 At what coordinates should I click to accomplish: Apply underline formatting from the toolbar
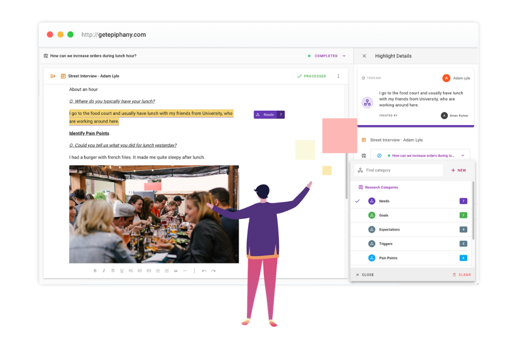pos(122,271)
